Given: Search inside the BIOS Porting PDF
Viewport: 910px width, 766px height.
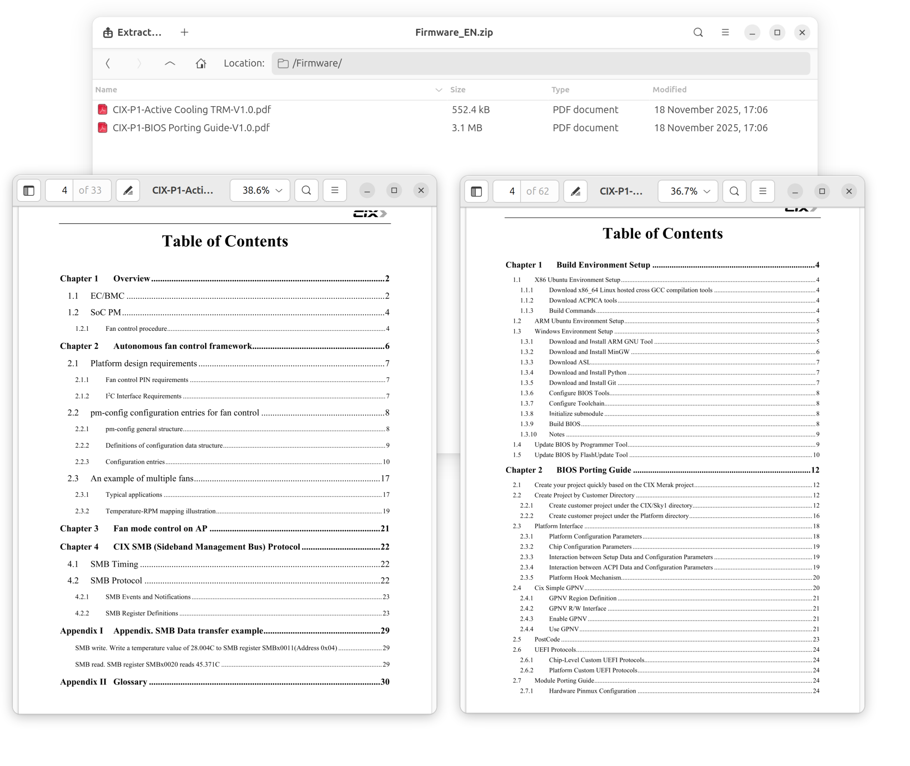Looking at the screenshot, I should [734, 191].
